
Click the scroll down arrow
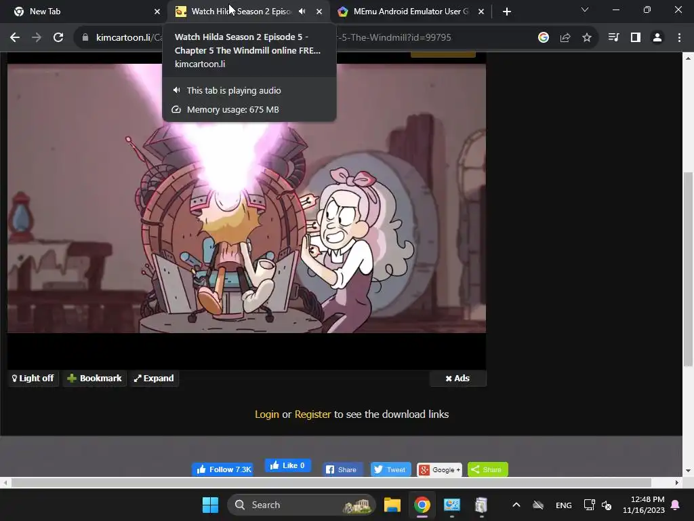point(688,471)
